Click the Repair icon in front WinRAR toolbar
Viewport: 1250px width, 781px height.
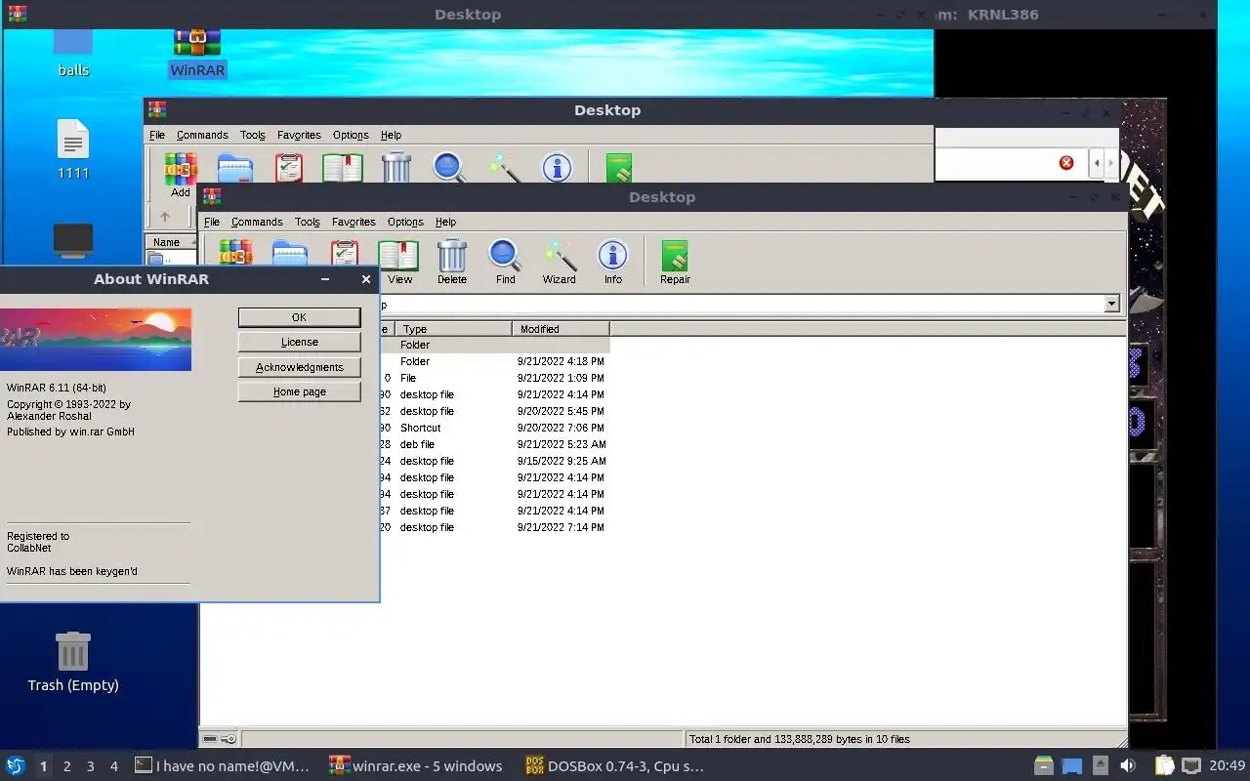[x=675, y=257]
